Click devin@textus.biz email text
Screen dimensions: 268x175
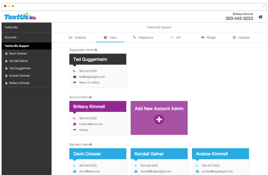tap(90, 171)
